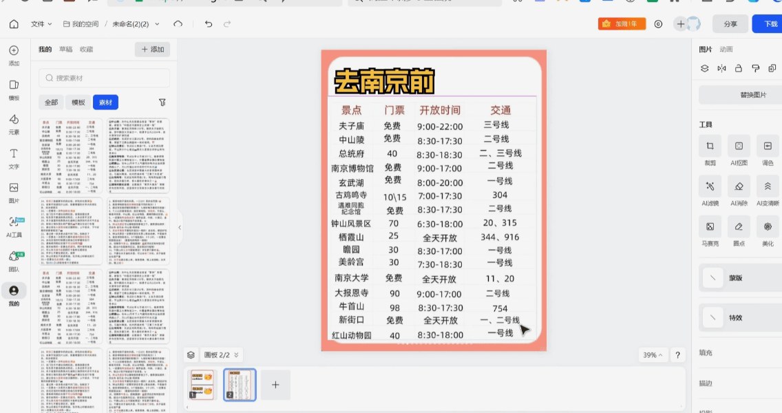This screenshot has height=413, width=782.
Task: Switch to the 动画 animation tab
Action: click(x=726, y=50)
